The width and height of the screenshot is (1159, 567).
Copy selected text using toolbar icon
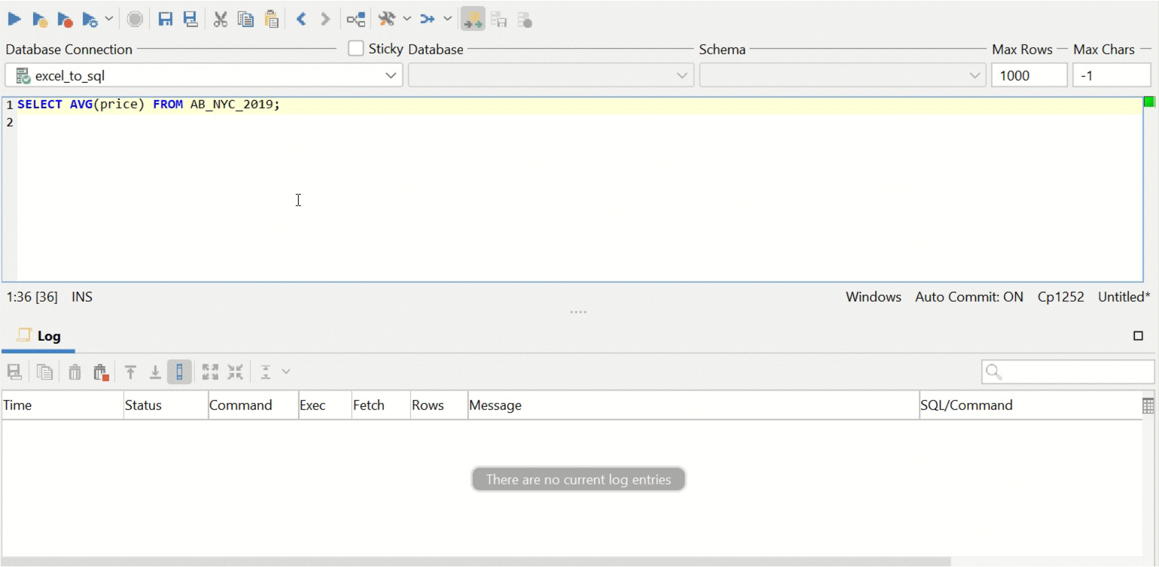[245, 19]
